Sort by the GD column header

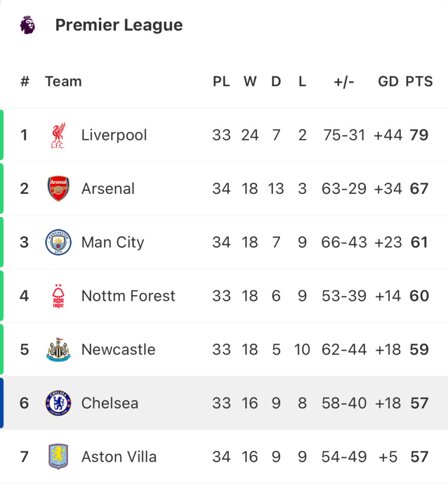pyautogui.click(x=388, y=81)
